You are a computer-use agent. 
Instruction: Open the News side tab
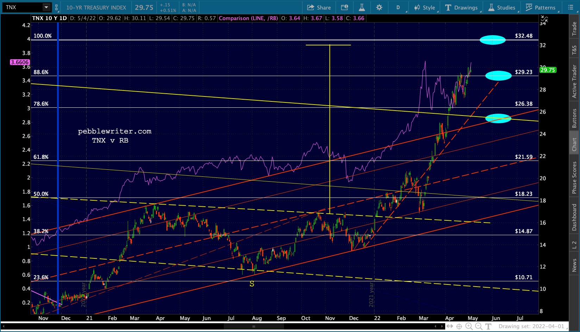pos(574,265)
